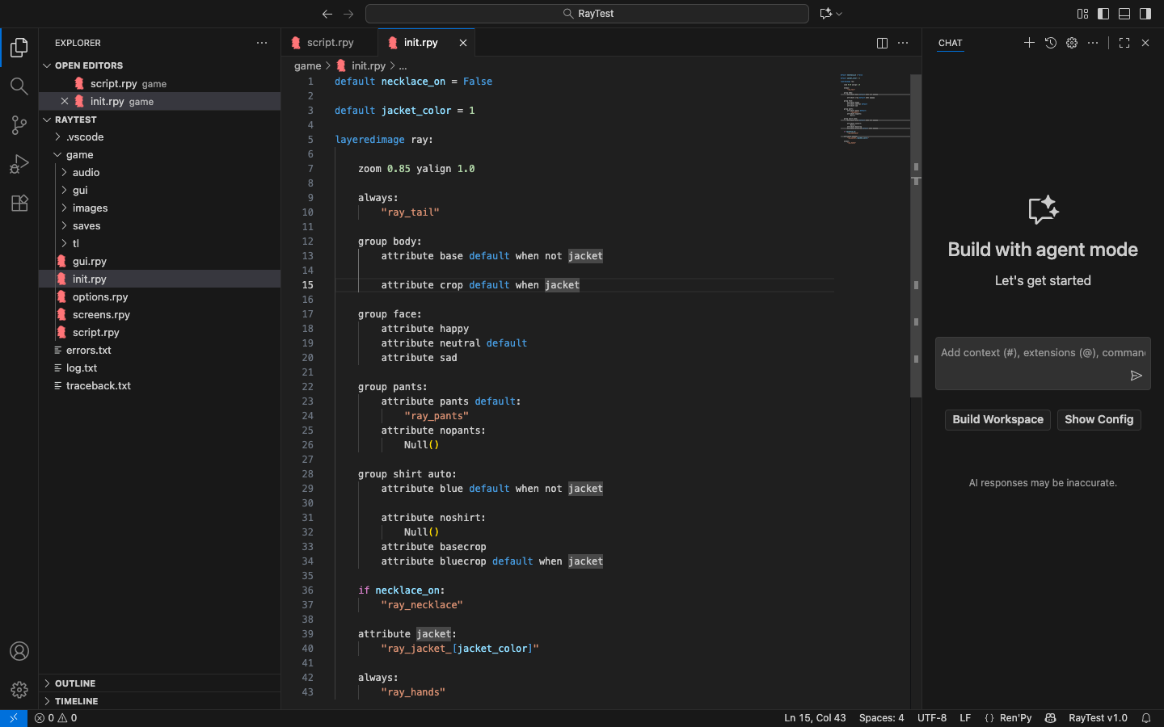Expand the .vscode folder
Image resolution: width=1164 pixels, height=727 pixels.
85,137
